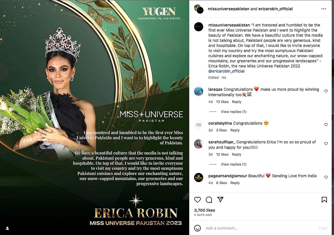Like the laraqas comment
The width and height of the screenshot is (334, 235).
pos(326,91)
